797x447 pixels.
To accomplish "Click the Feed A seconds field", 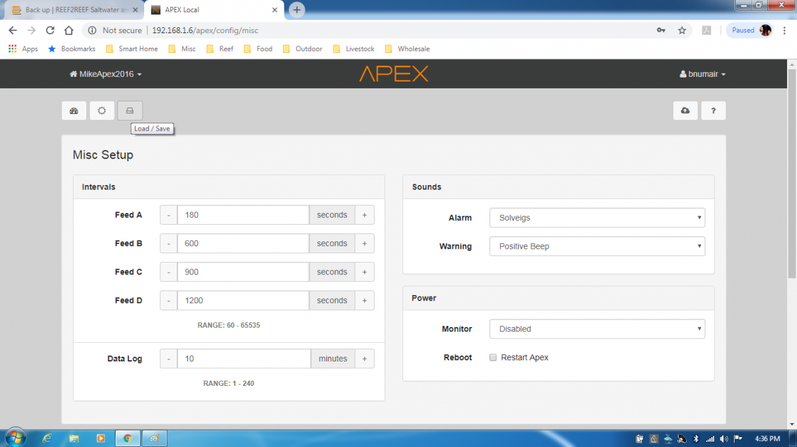I will tap(243, 215).
